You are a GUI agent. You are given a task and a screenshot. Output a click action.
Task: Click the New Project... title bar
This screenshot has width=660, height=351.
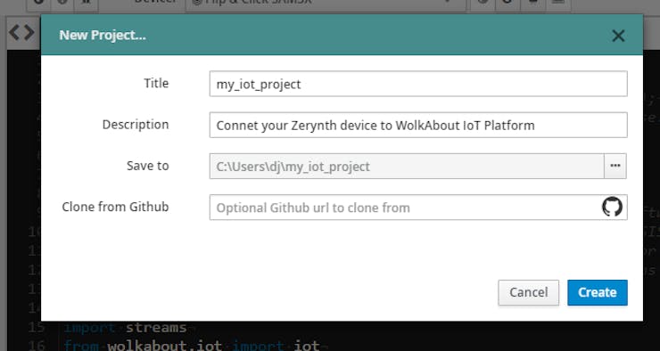coord(342,35)
